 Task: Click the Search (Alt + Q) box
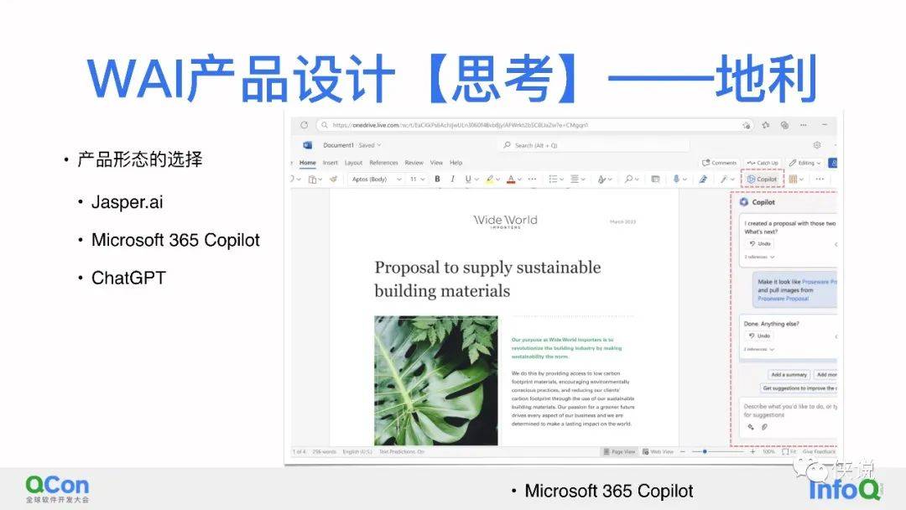tap(594, 146)
